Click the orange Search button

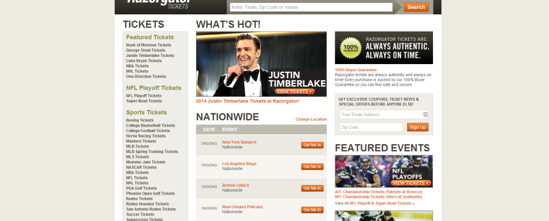[416, 7]
